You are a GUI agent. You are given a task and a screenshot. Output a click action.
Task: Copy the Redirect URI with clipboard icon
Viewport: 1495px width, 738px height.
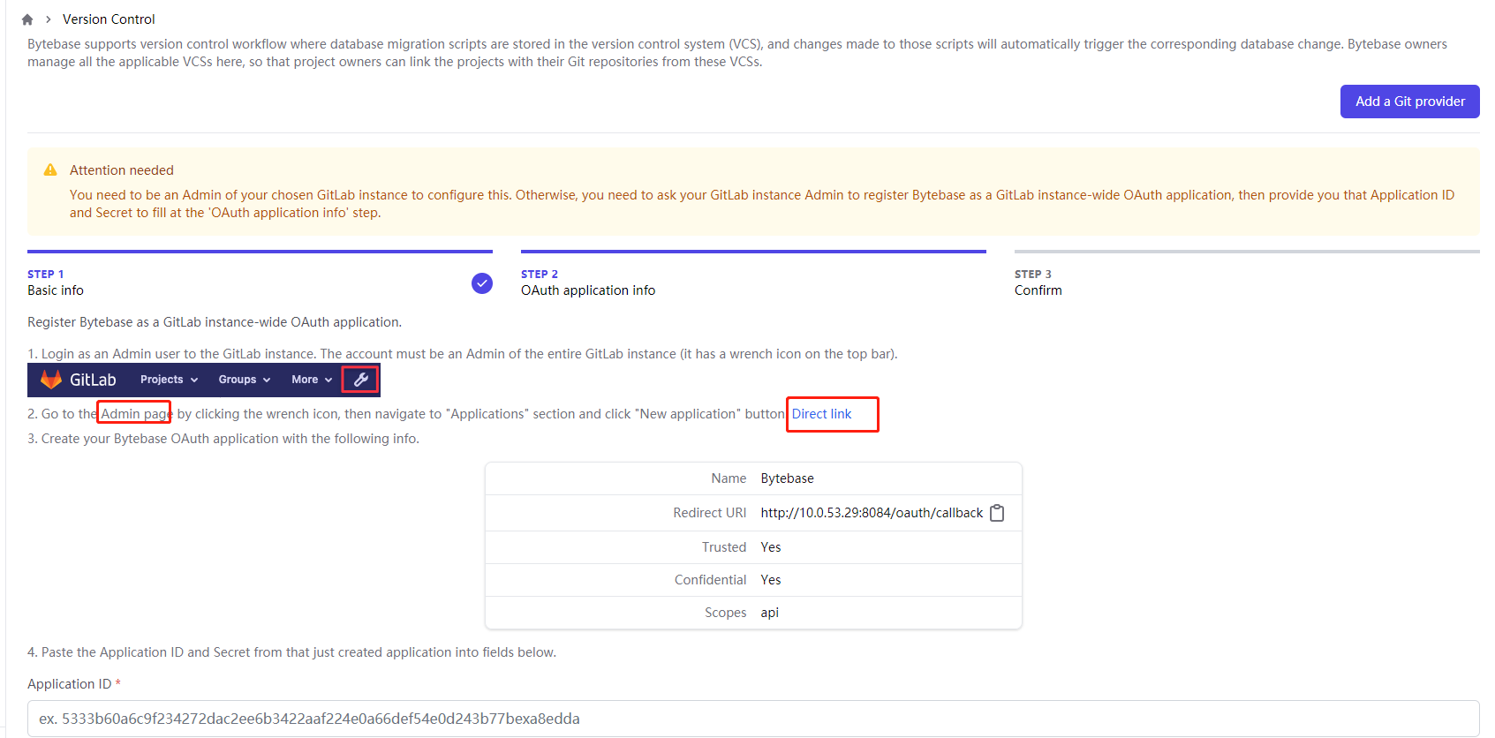997,513
